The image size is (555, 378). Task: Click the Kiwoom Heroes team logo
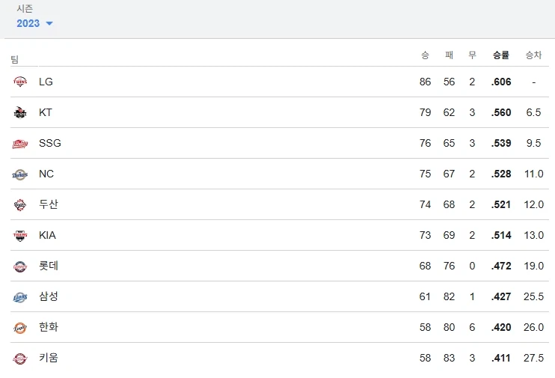(x=19, y=358)
